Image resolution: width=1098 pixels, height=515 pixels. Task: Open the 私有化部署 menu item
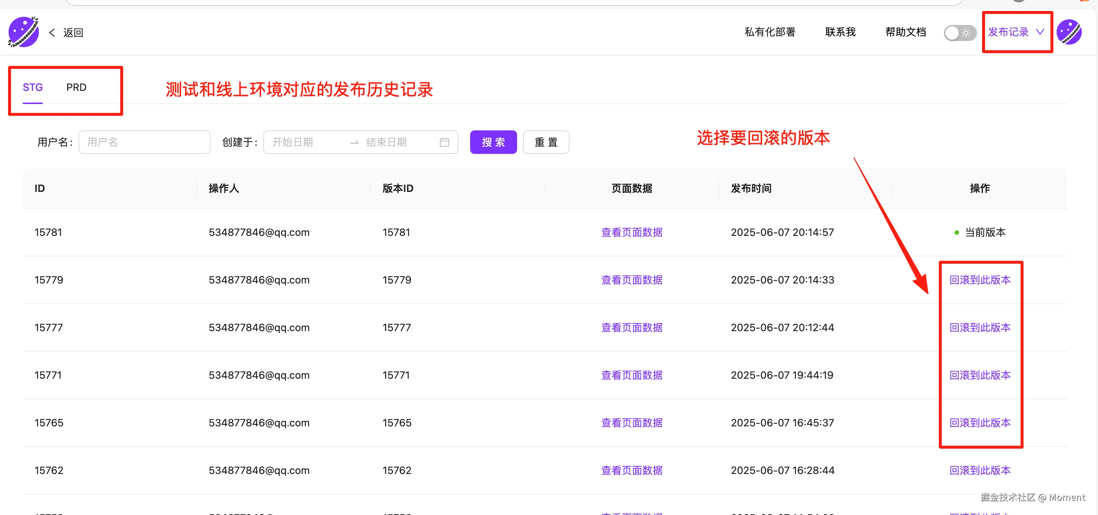(770, 32)
